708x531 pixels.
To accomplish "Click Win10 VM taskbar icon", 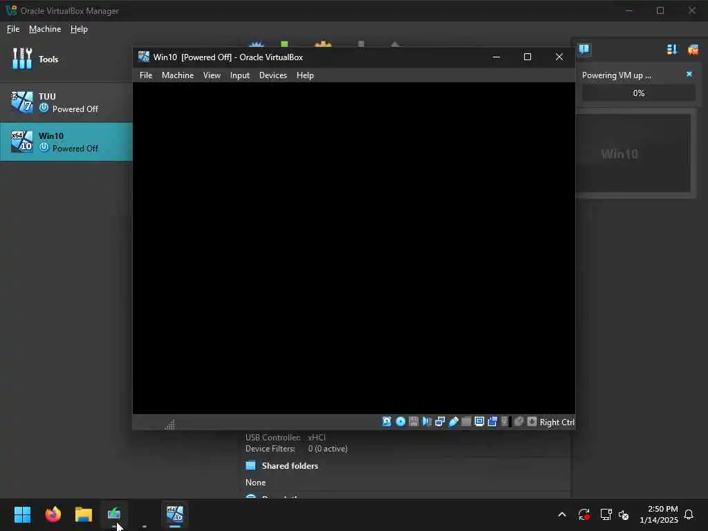I will pos(175,514).
